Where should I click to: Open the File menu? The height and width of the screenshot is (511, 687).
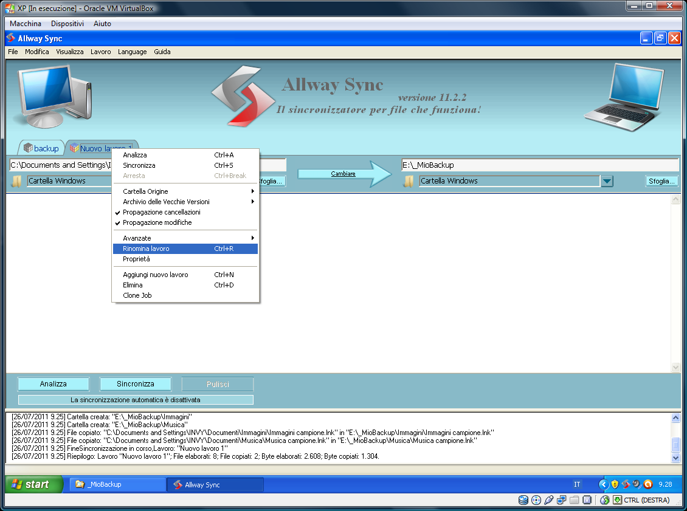(x=13, y=52)
